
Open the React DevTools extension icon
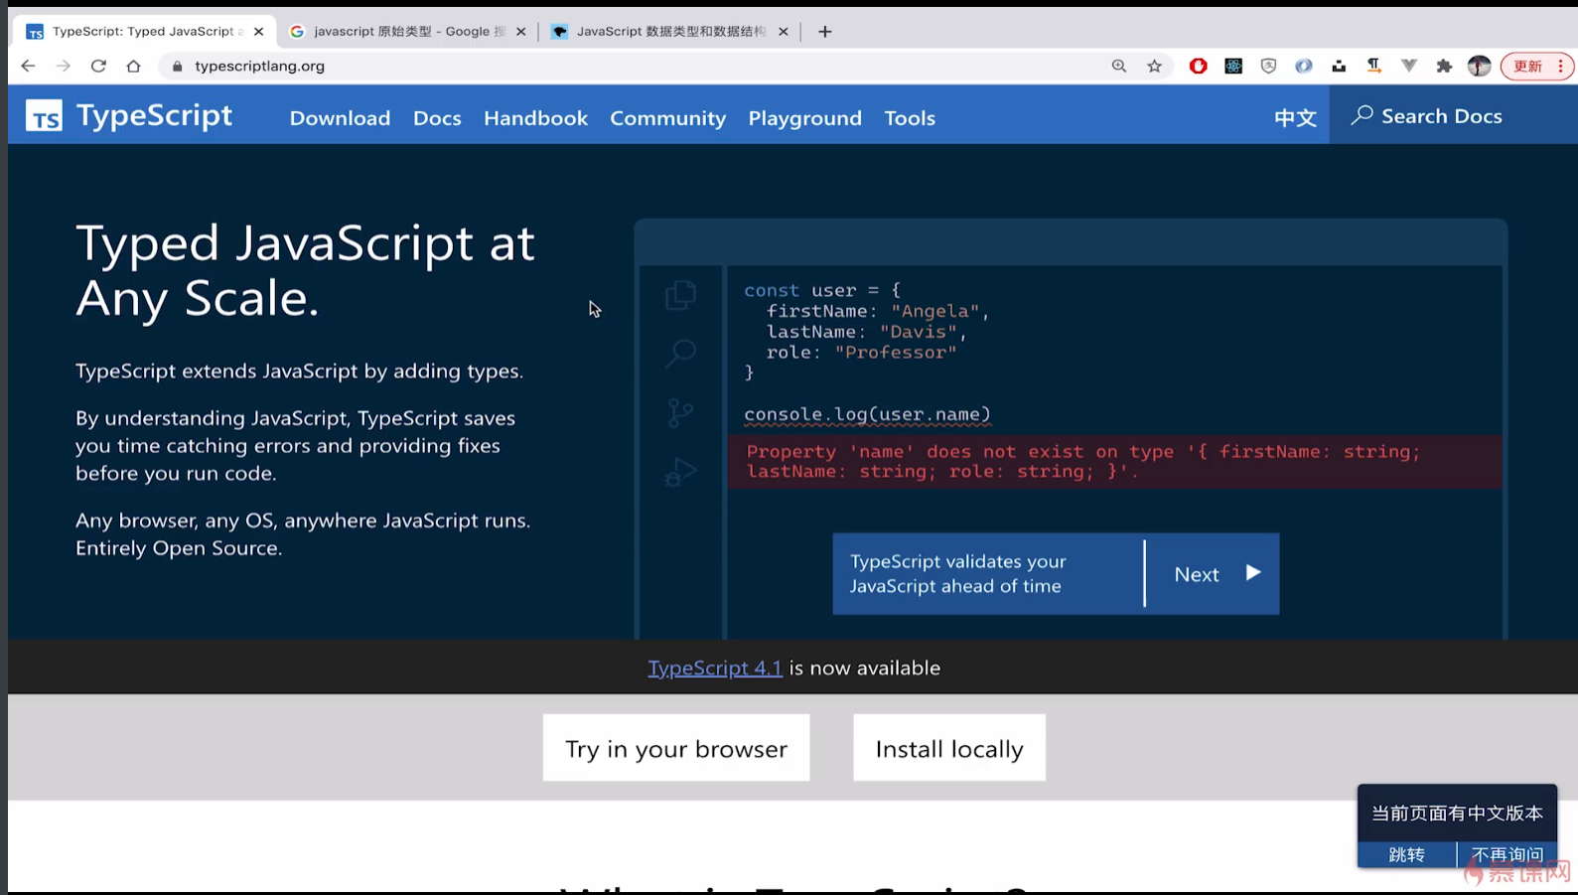tap(1233, 66)
